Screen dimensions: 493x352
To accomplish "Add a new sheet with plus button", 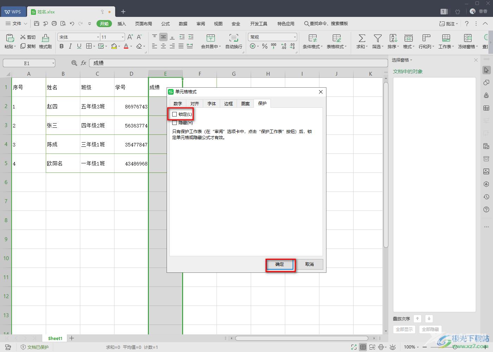I will pos(72,338).
